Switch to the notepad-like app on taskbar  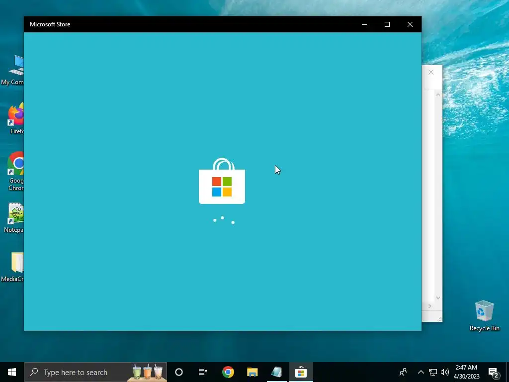276,372
